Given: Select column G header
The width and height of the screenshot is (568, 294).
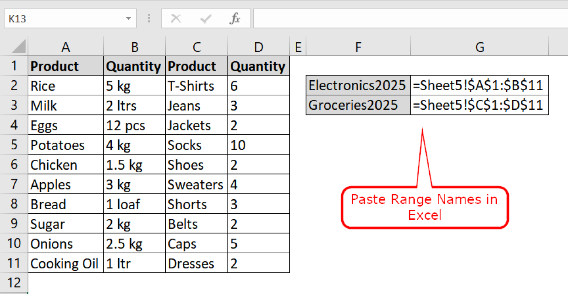Looking at the screenshot, I should click(x=479, y=47).
